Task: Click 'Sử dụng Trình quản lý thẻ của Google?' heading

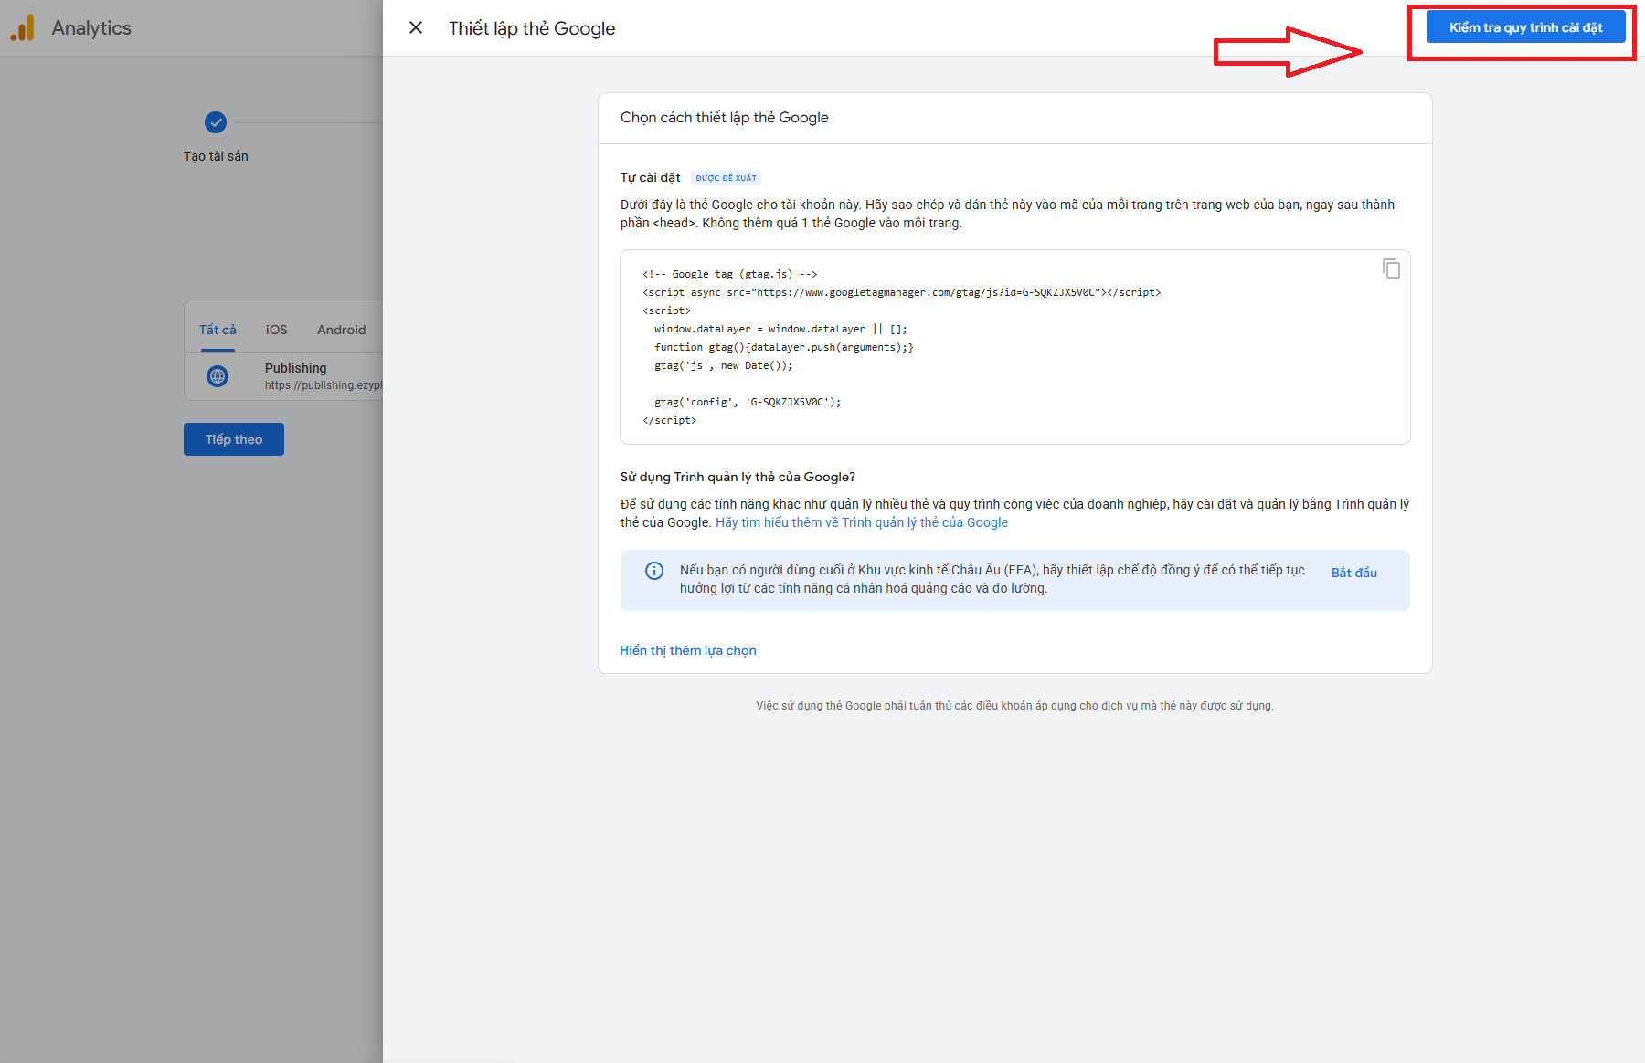Action: coord(738,477)
